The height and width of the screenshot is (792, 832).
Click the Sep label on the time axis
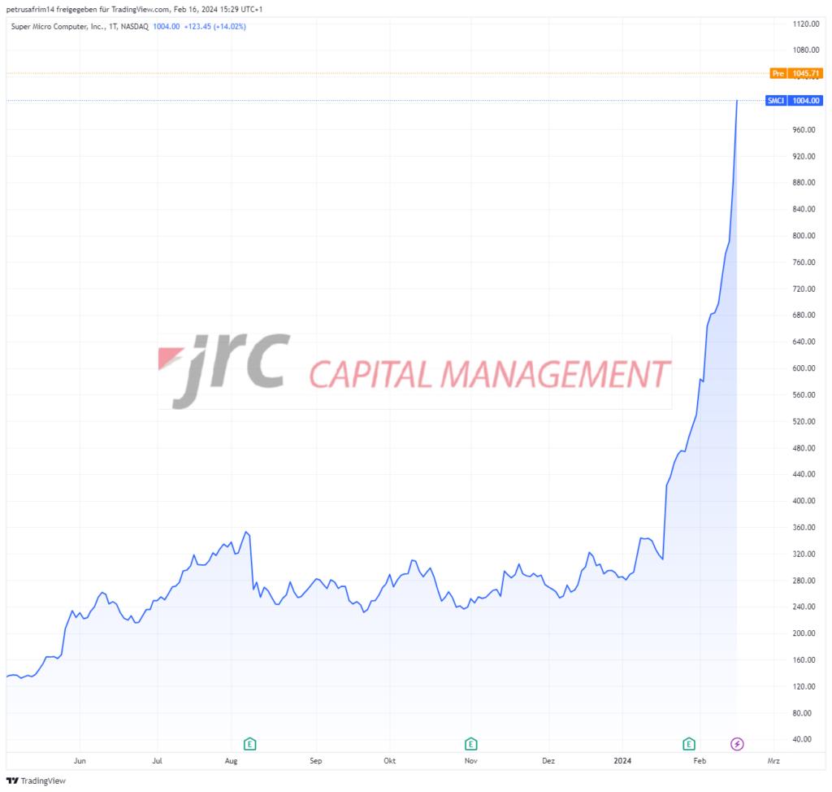316,760
